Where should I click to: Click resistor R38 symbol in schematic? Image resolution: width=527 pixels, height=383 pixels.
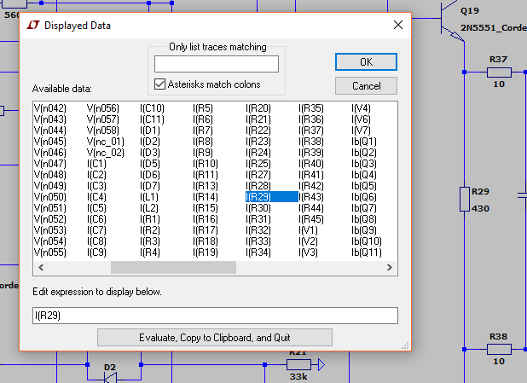click(x=499, y=349)
